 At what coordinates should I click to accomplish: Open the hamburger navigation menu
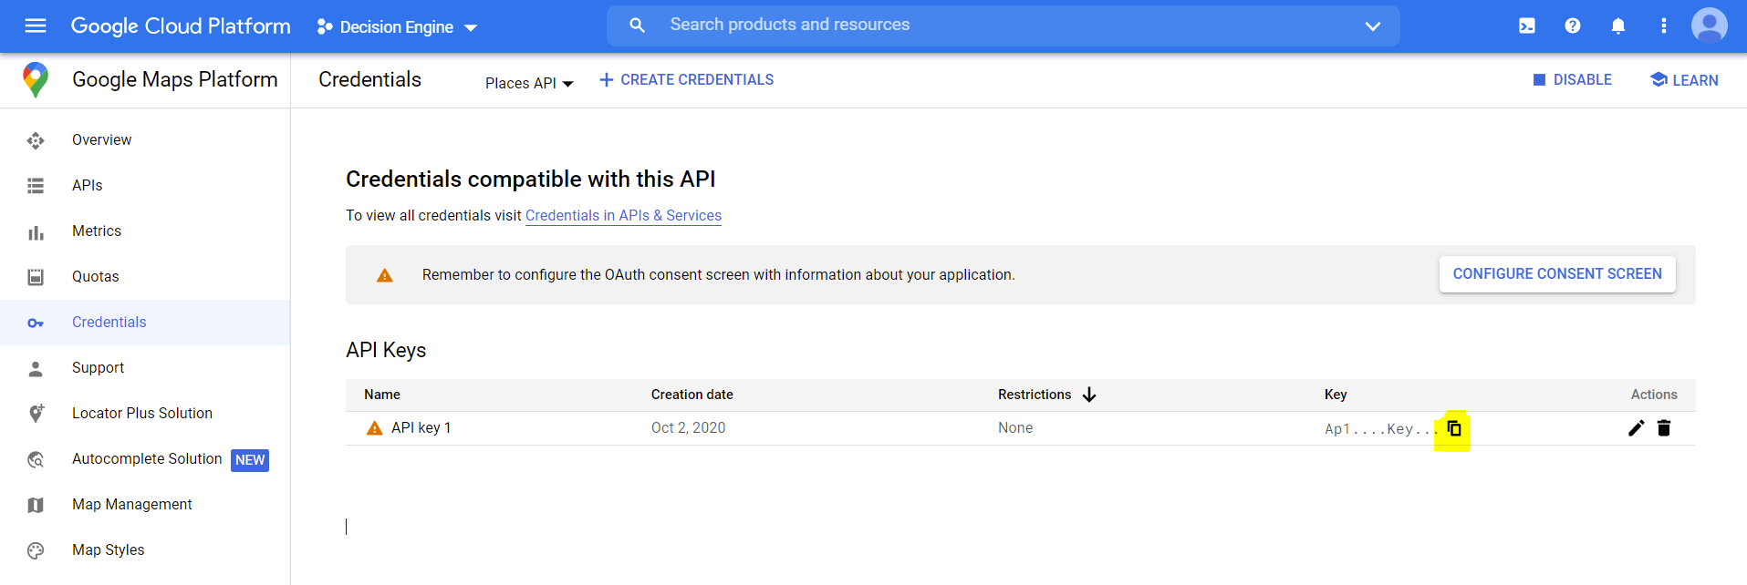tap(36, 26)
